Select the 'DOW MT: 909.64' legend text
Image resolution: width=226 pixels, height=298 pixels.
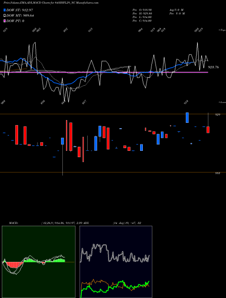(x=20, y=16)
